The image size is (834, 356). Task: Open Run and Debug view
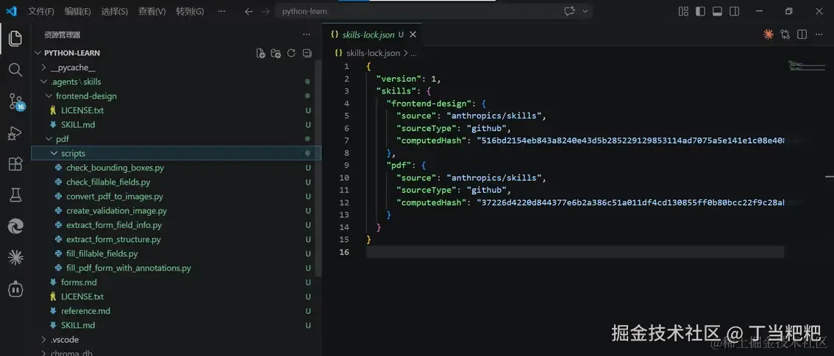pyautogui.click(x=15, y=133)
